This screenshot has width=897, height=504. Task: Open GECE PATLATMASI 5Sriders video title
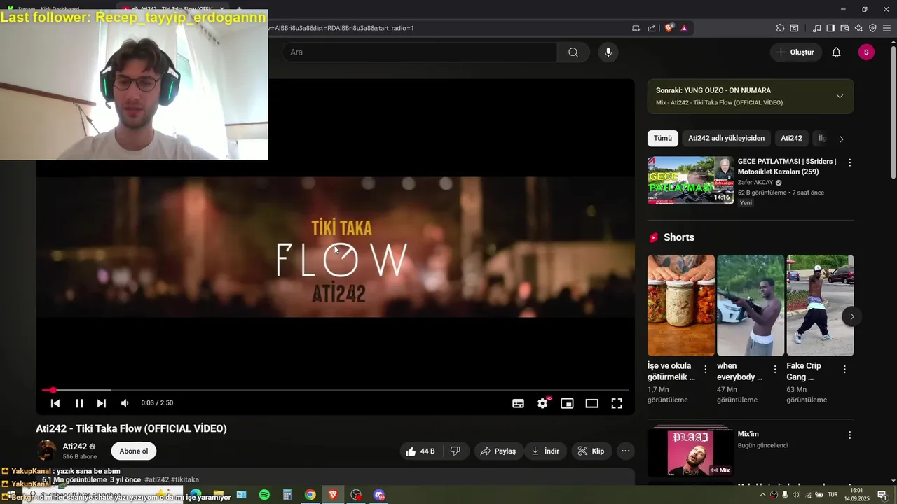click(x=787, y=166)
